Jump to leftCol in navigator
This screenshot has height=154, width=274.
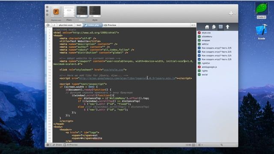pyautogui.click(x=205, y=44)
